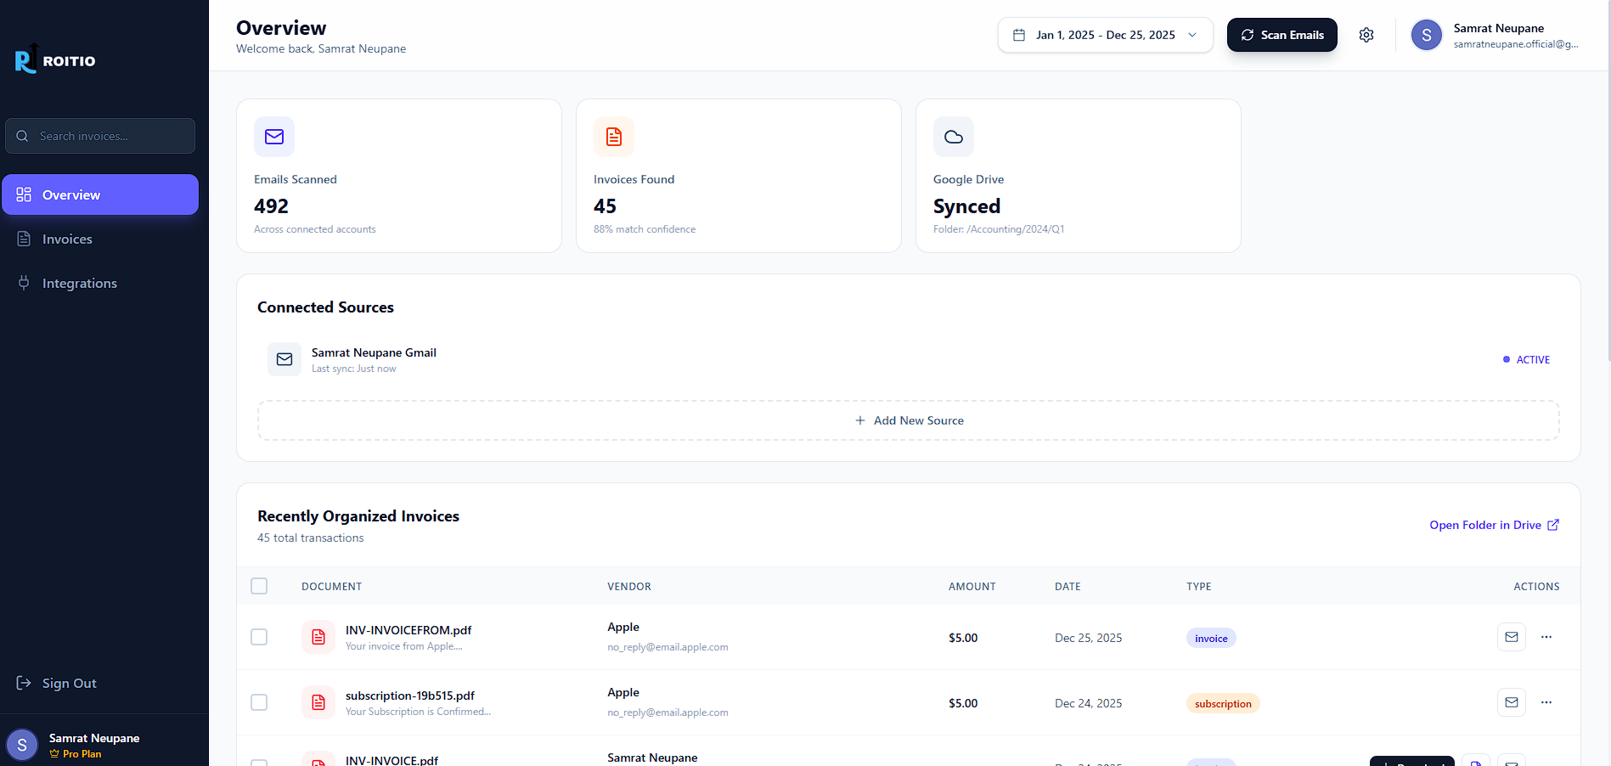Select the Overview icon in the sidebar
This screenshot has height=766, width=1611.
[25, 194]
